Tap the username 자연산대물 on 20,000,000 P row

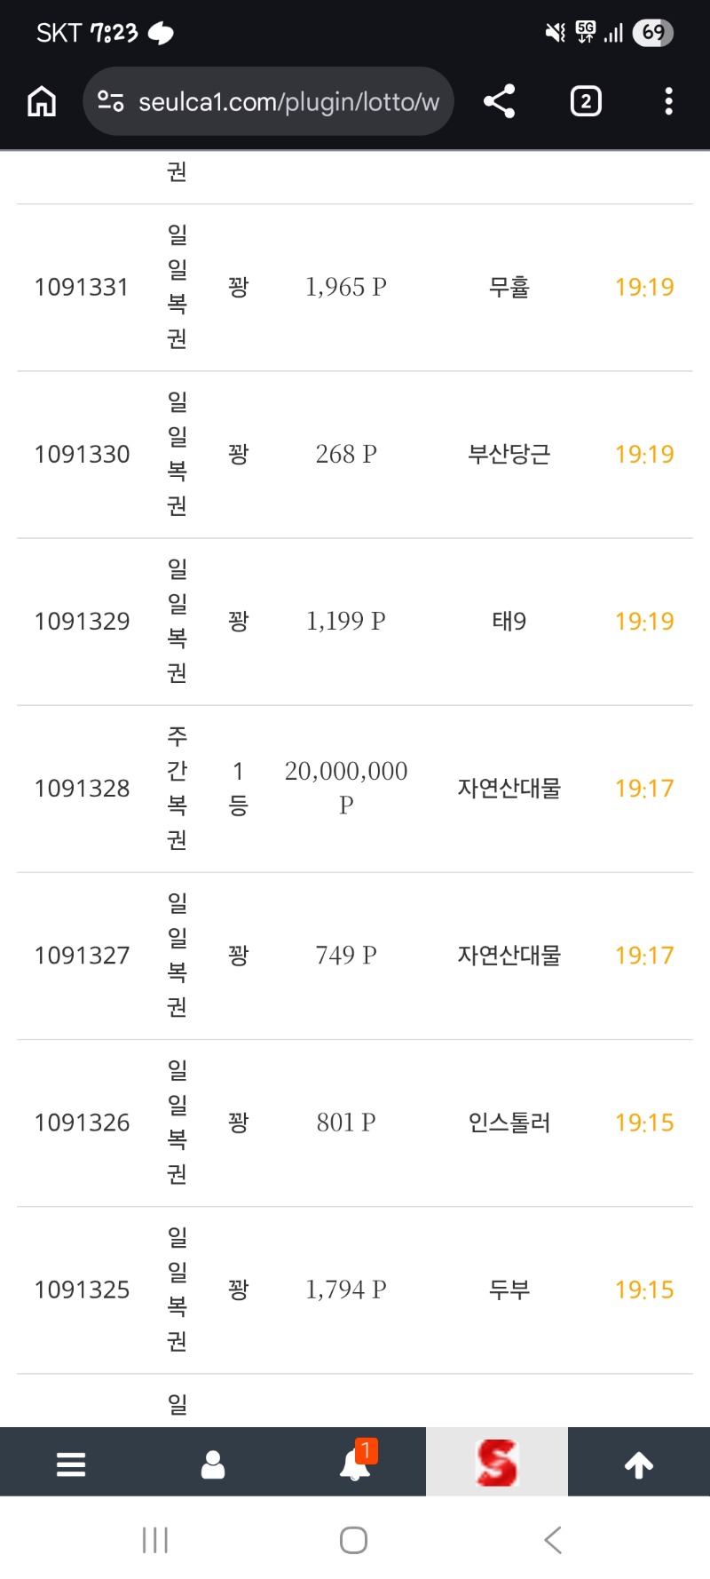click(x=509, y=789)
